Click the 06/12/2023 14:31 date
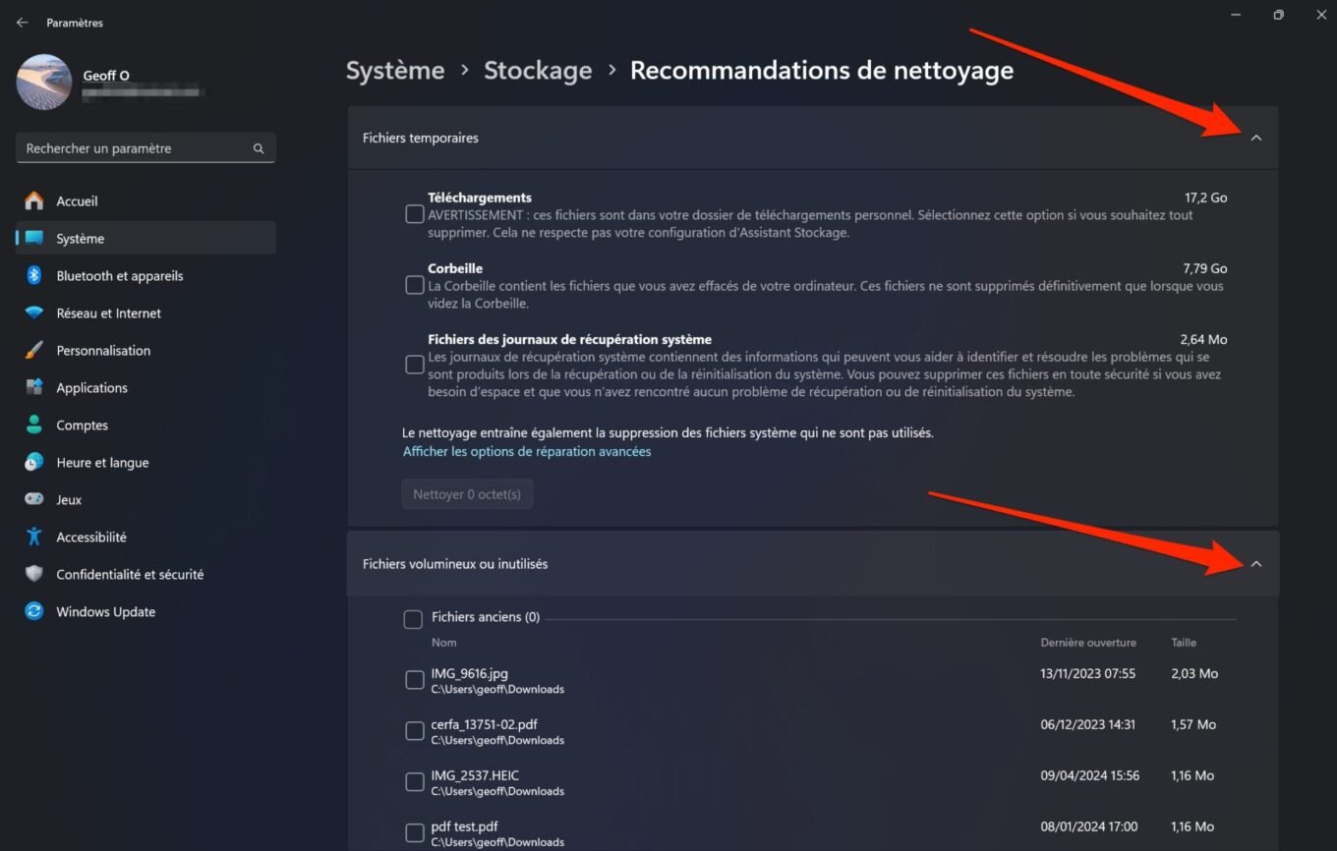This screenshot has width=1337, height=851. [x=1088, y=724]
